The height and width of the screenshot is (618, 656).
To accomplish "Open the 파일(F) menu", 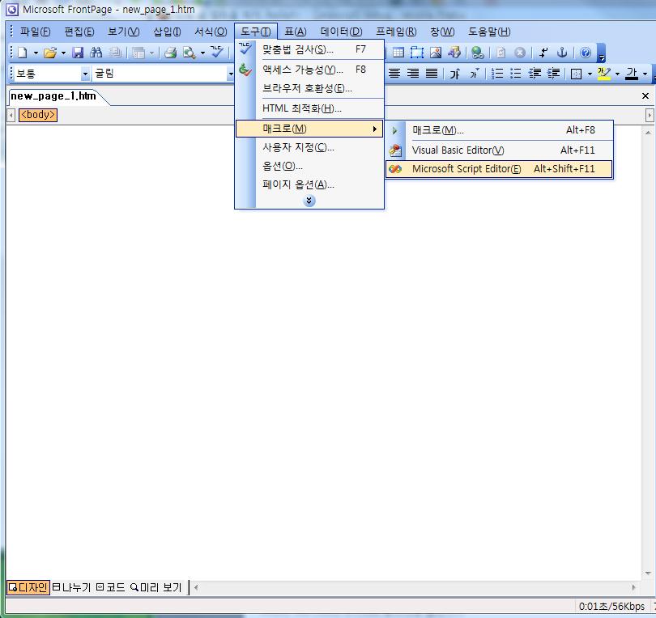I will [x=35, y=32].
